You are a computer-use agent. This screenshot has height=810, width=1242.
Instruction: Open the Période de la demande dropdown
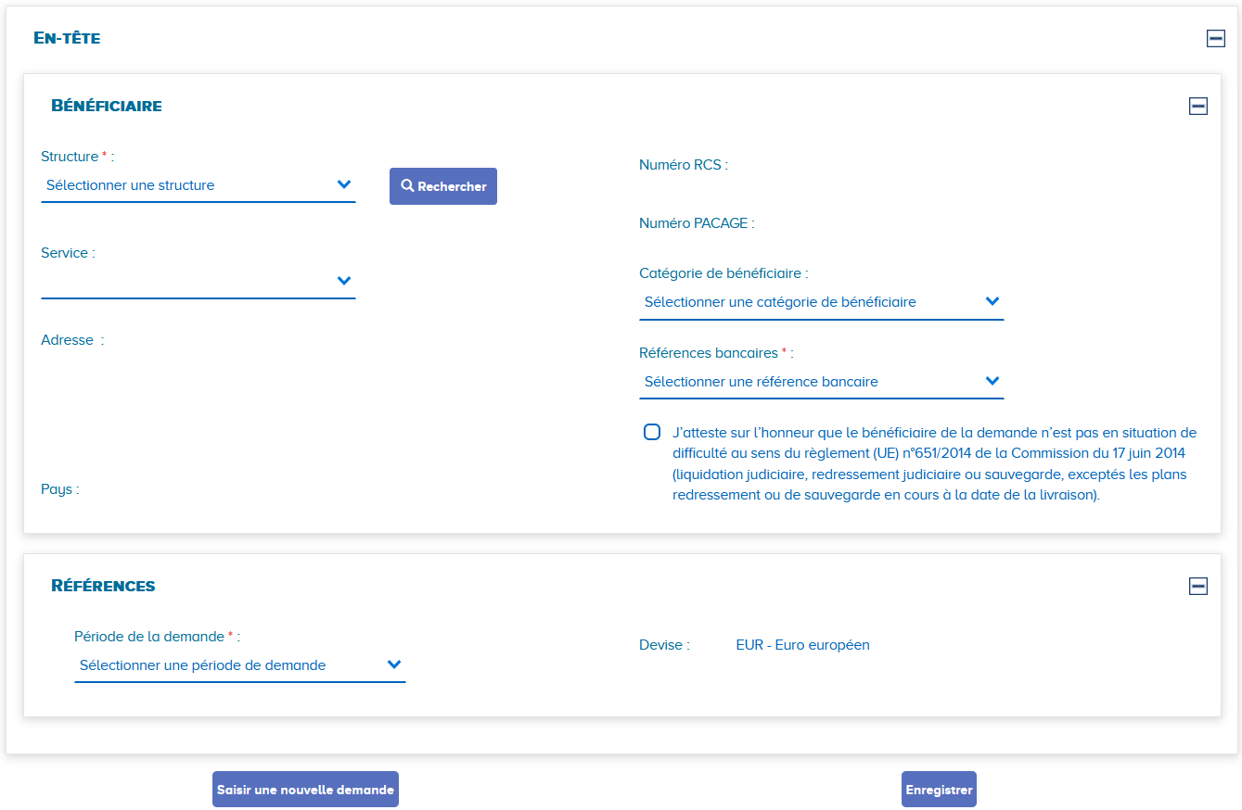pyautogui.click(x=240, y=665)
